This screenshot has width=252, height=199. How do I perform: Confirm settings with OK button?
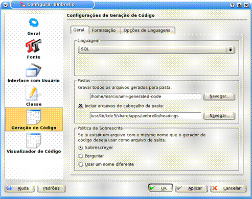(161, 188)
